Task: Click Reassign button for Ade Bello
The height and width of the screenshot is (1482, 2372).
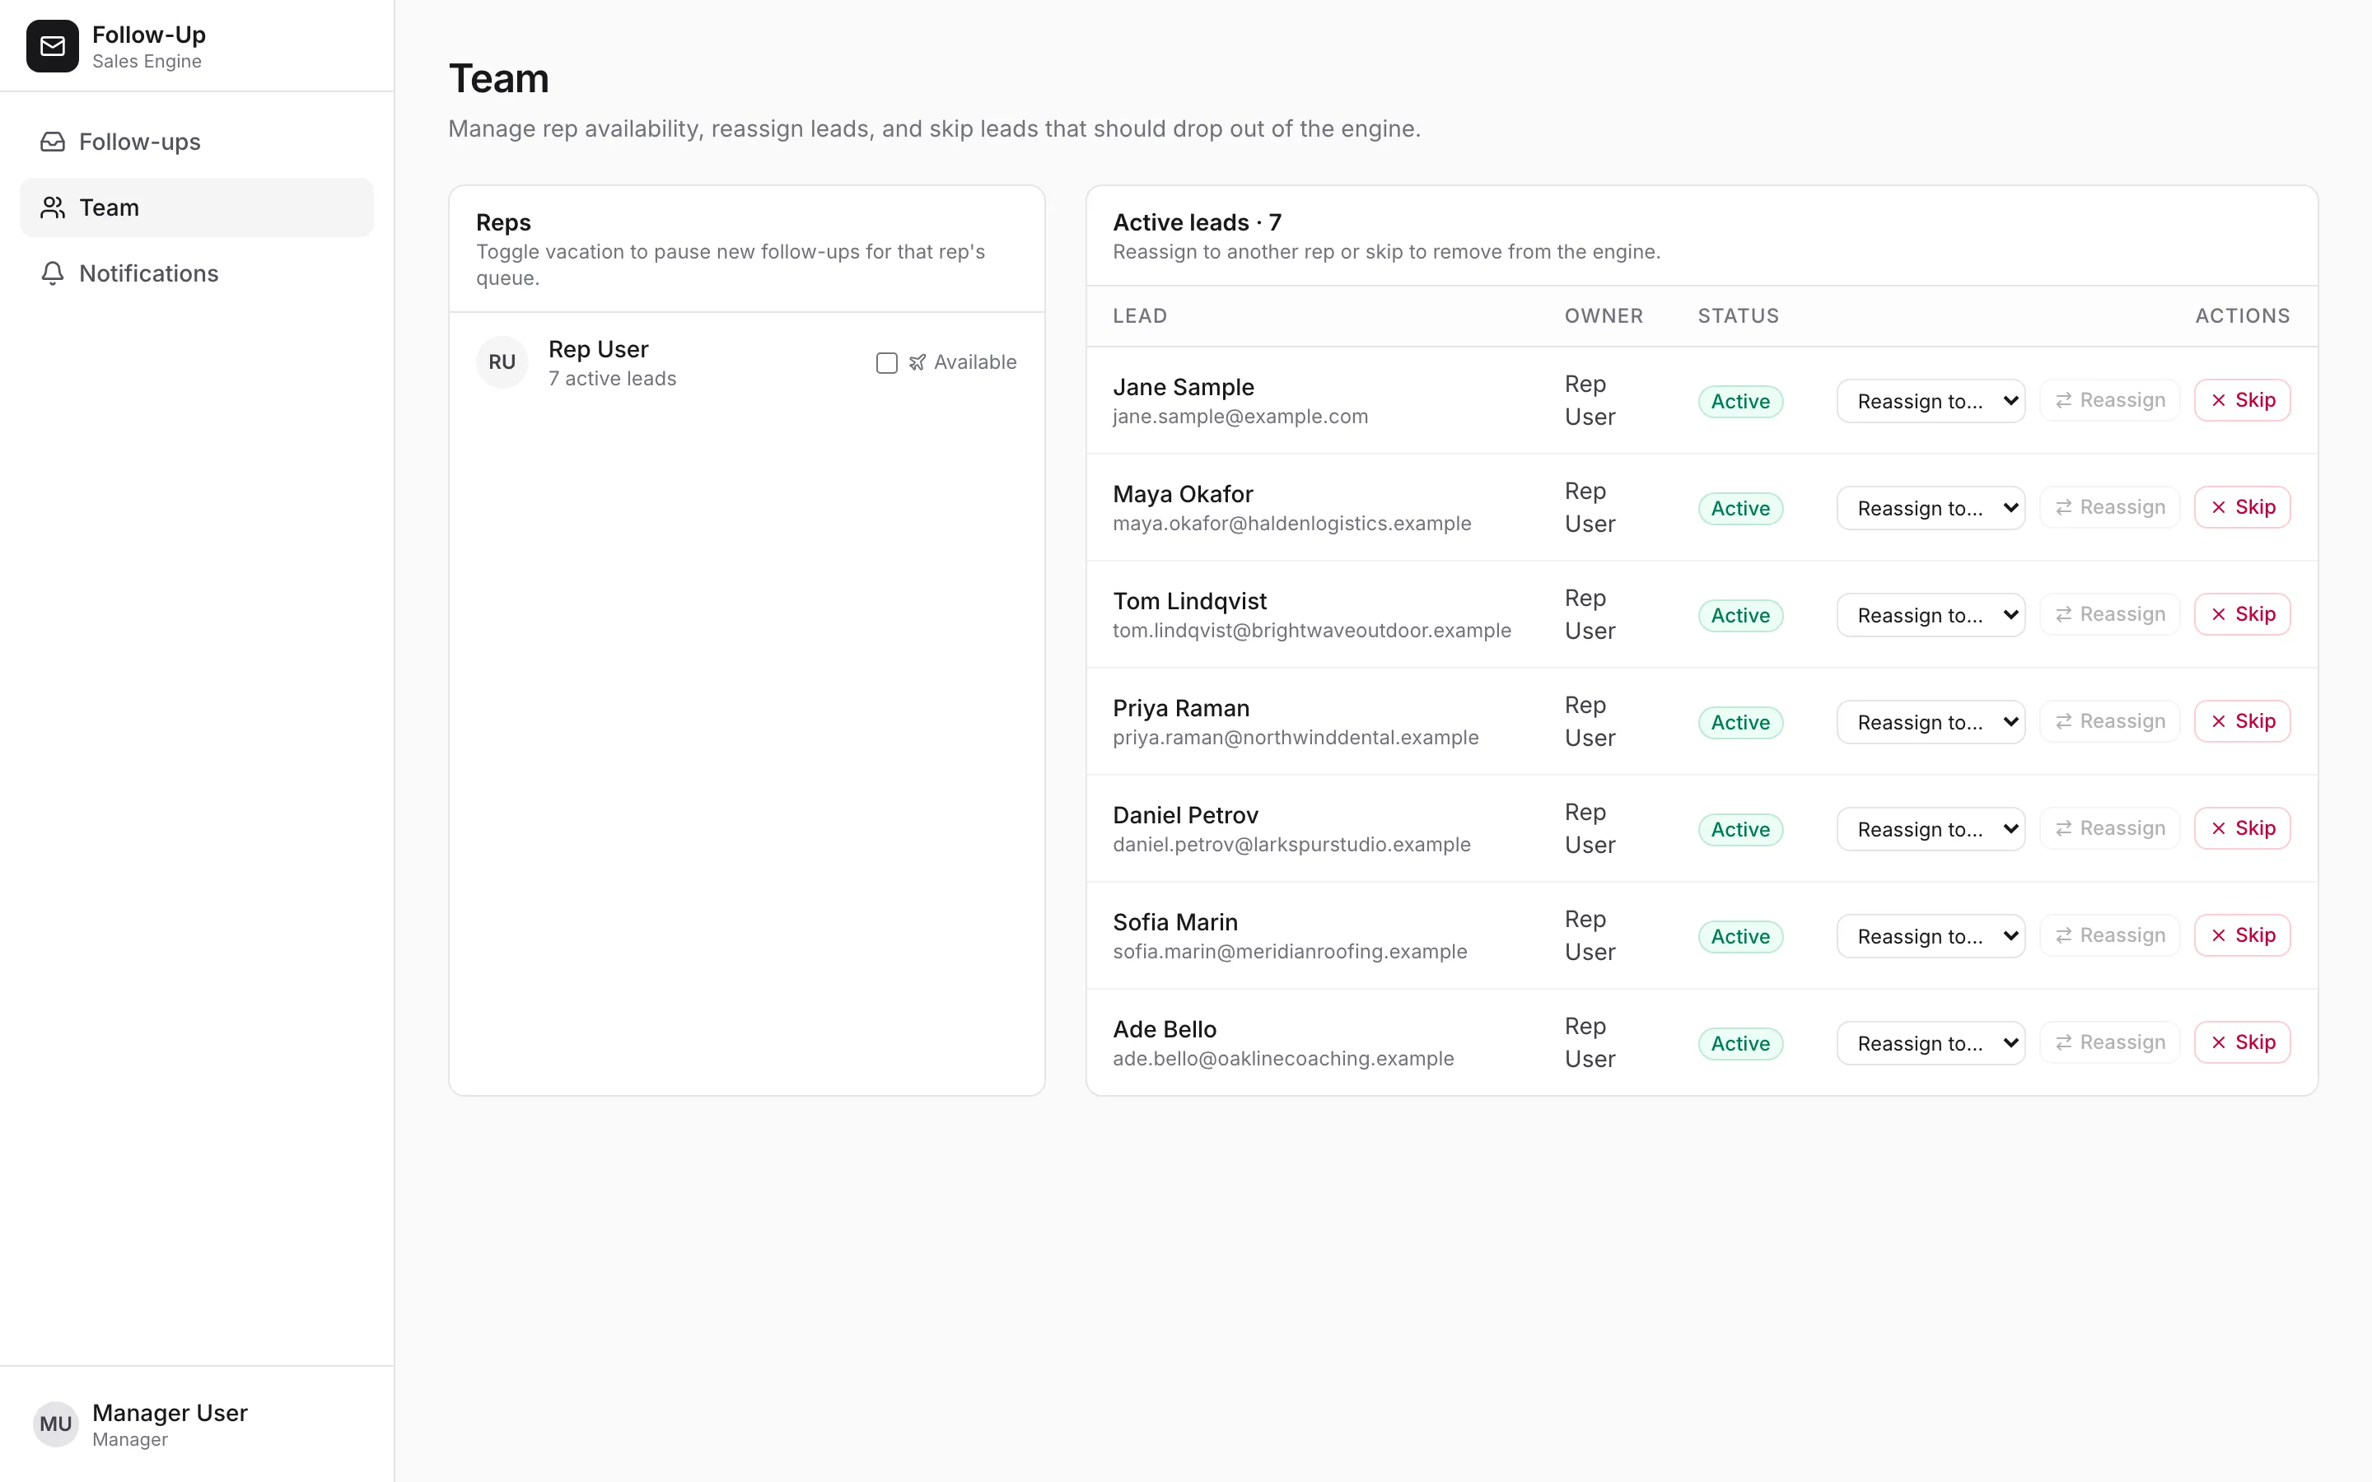Action: tap(2109, 1042)
